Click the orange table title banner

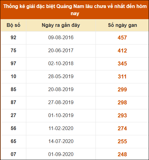click(74, 10)
